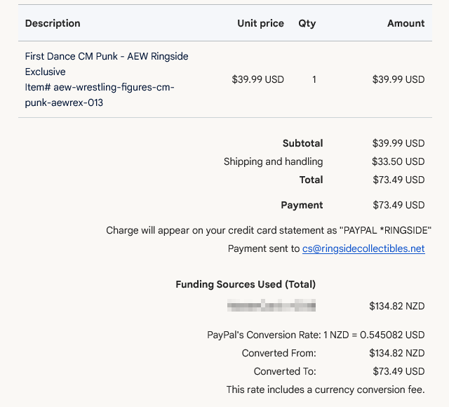Click the Converted From label
Image resolution: width=449 pixels, height=407 pixels.
(x=279, y=353)
